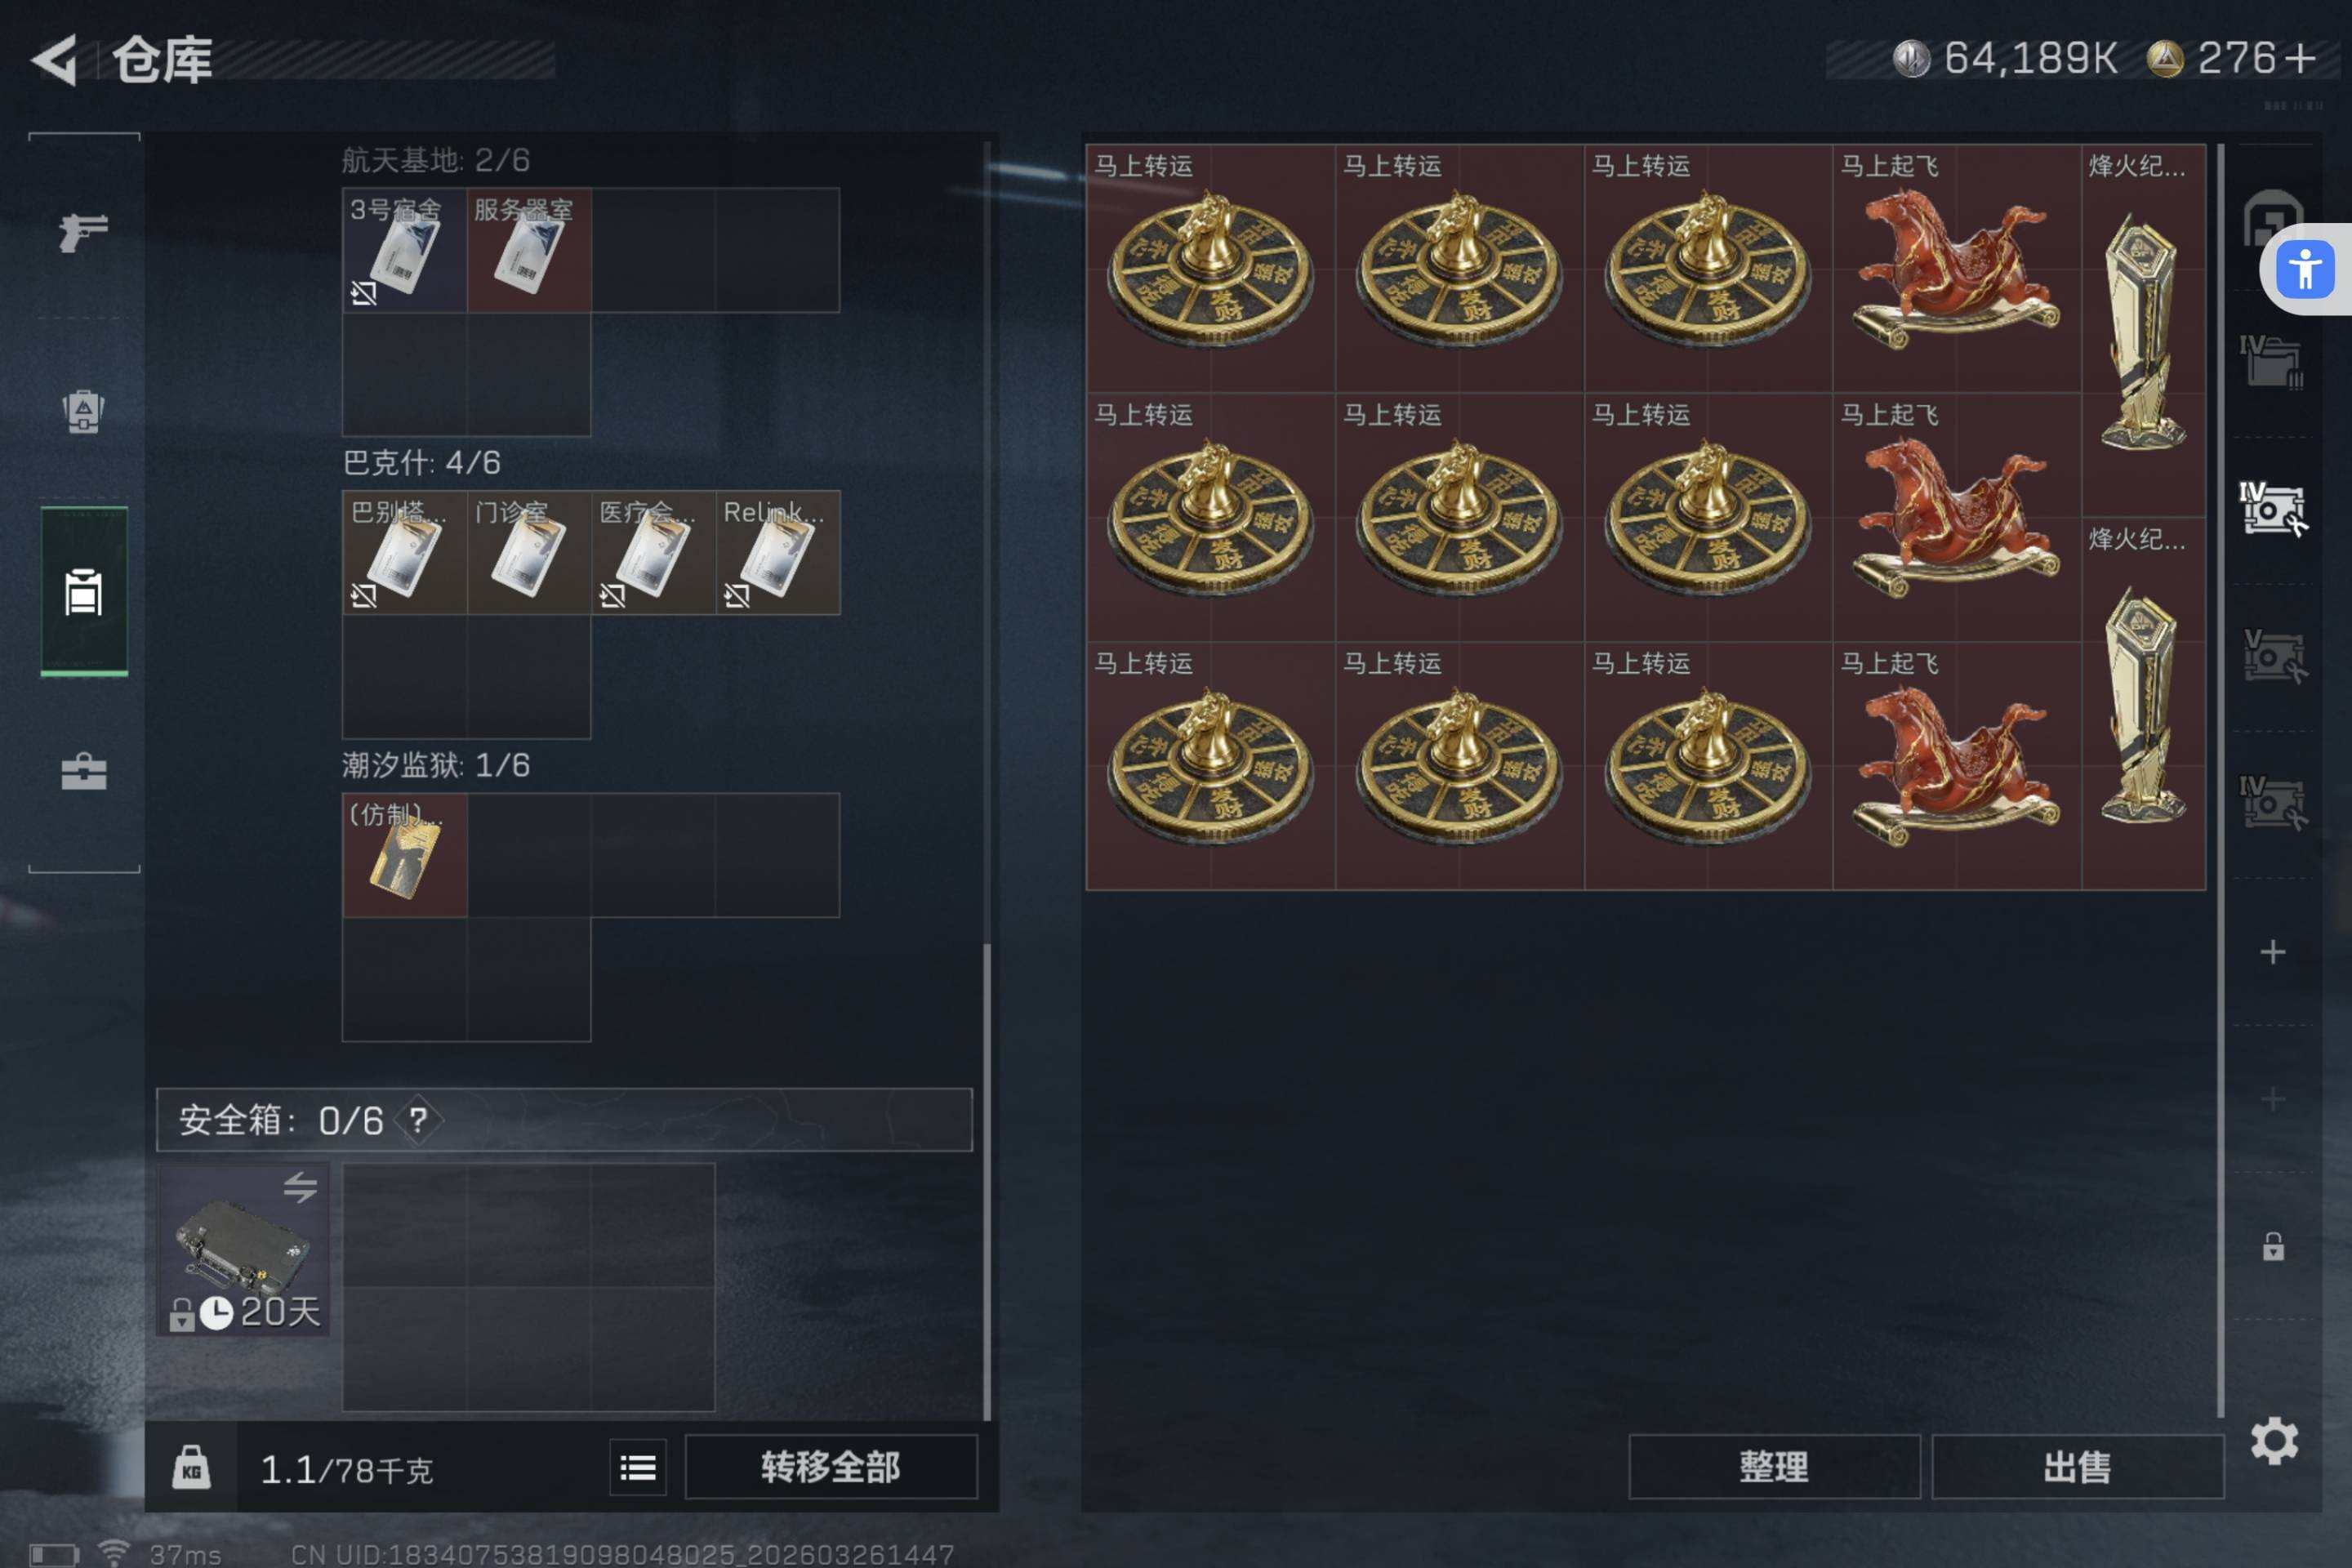Switch to the backpack equipment tab
This screenshot has width=2352, height=1568.
pyautogui.click(x=84, y=410)
